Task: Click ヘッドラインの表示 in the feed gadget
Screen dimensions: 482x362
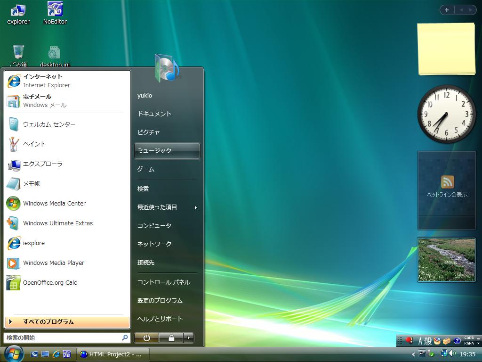Action: tap(447, 195)
